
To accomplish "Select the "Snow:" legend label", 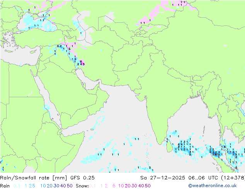I will tap(82, 186).
